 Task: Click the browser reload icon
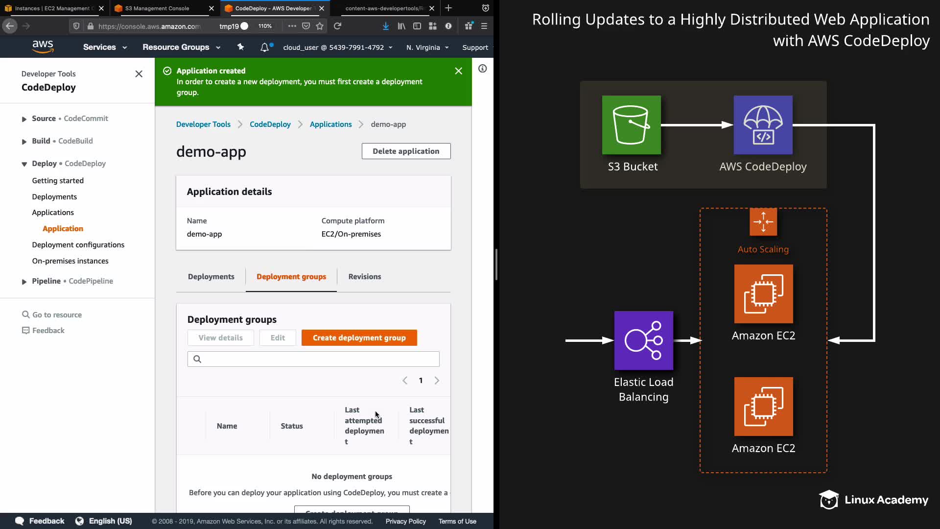click(337, 26)
